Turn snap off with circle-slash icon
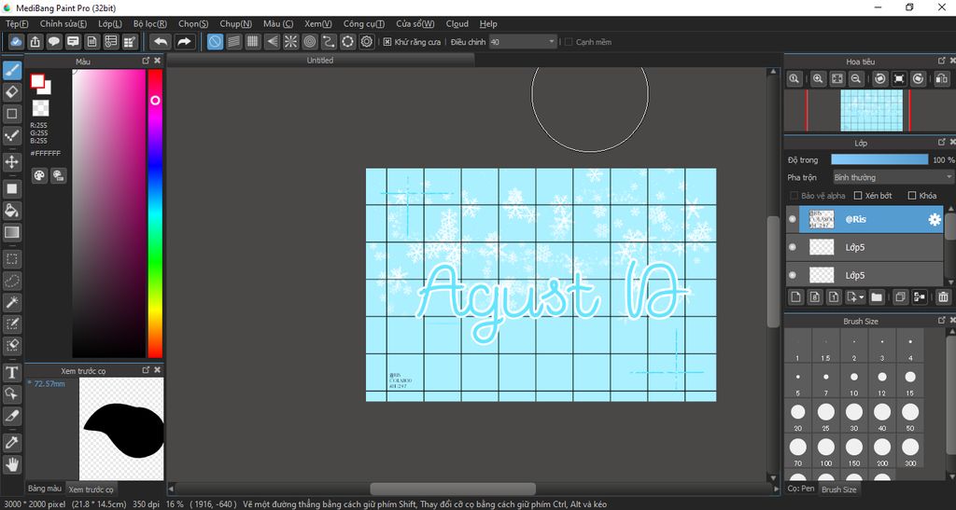The width and height of the screenshot is (956, 510). pyautogui.click(x=216, y=41)
